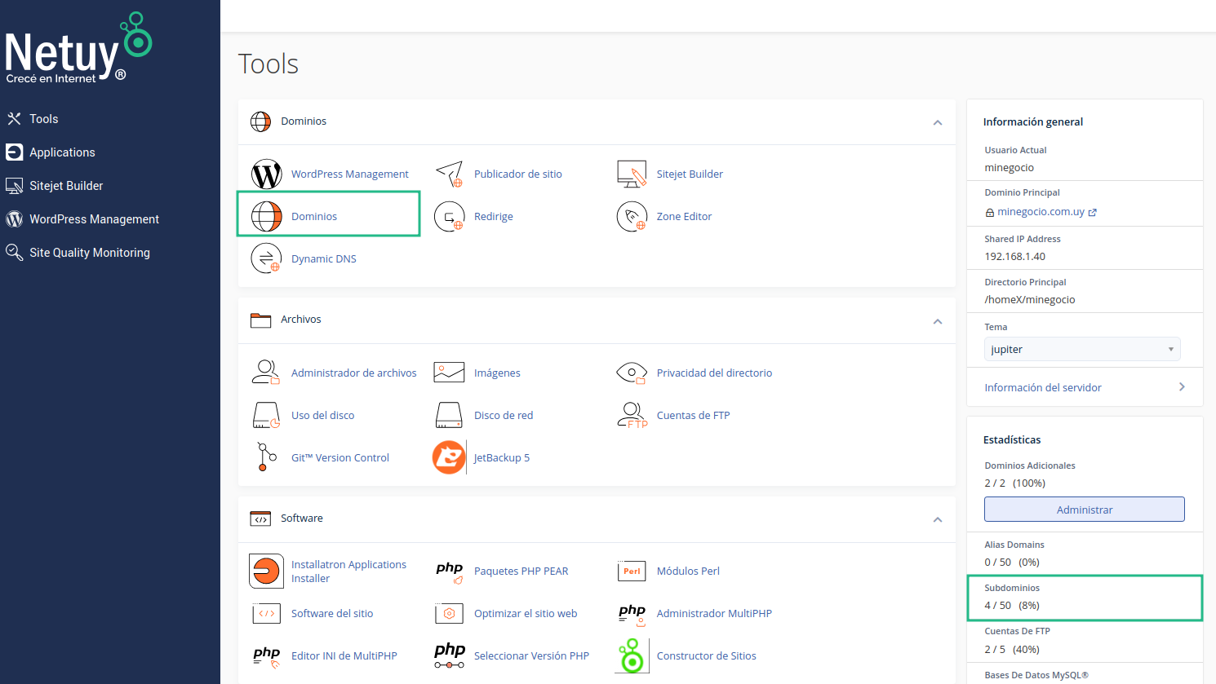Open Git Version Control icon
1216x684 pixels.
[266, 457]
